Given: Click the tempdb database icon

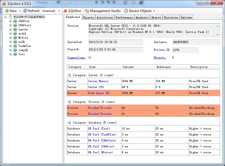Looking at the screenshot, I should click(15, 50).
